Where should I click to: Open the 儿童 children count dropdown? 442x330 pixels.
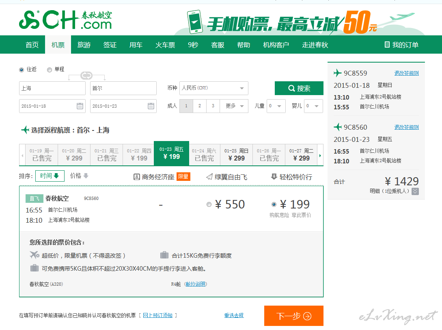coord(276,106)
